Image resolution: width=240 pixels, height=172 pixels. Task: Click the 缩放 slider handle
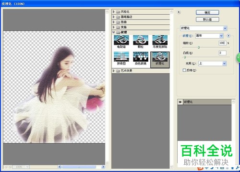click(199, 47)
